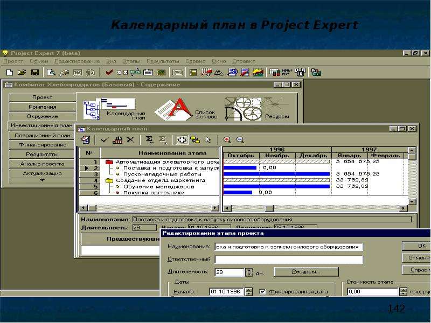Click the Длительность spinner arrows in dialog

[249, 272]
